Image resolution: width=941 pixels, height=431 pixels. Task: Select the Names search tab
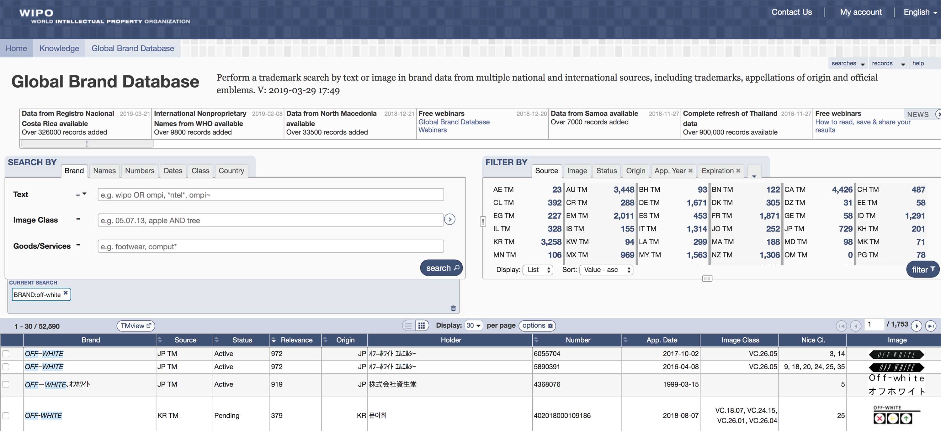pos(104,171)
